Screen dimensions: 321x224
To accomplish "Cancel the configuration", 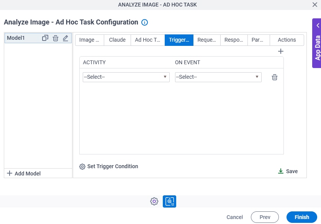I will (234, 217).
